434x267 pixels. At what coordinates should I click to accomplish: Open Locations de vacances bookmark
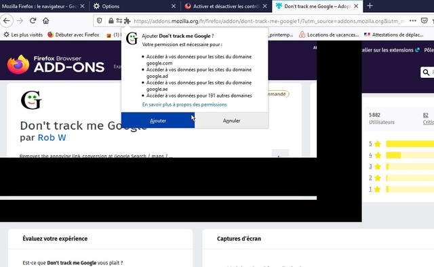(329, 35)
